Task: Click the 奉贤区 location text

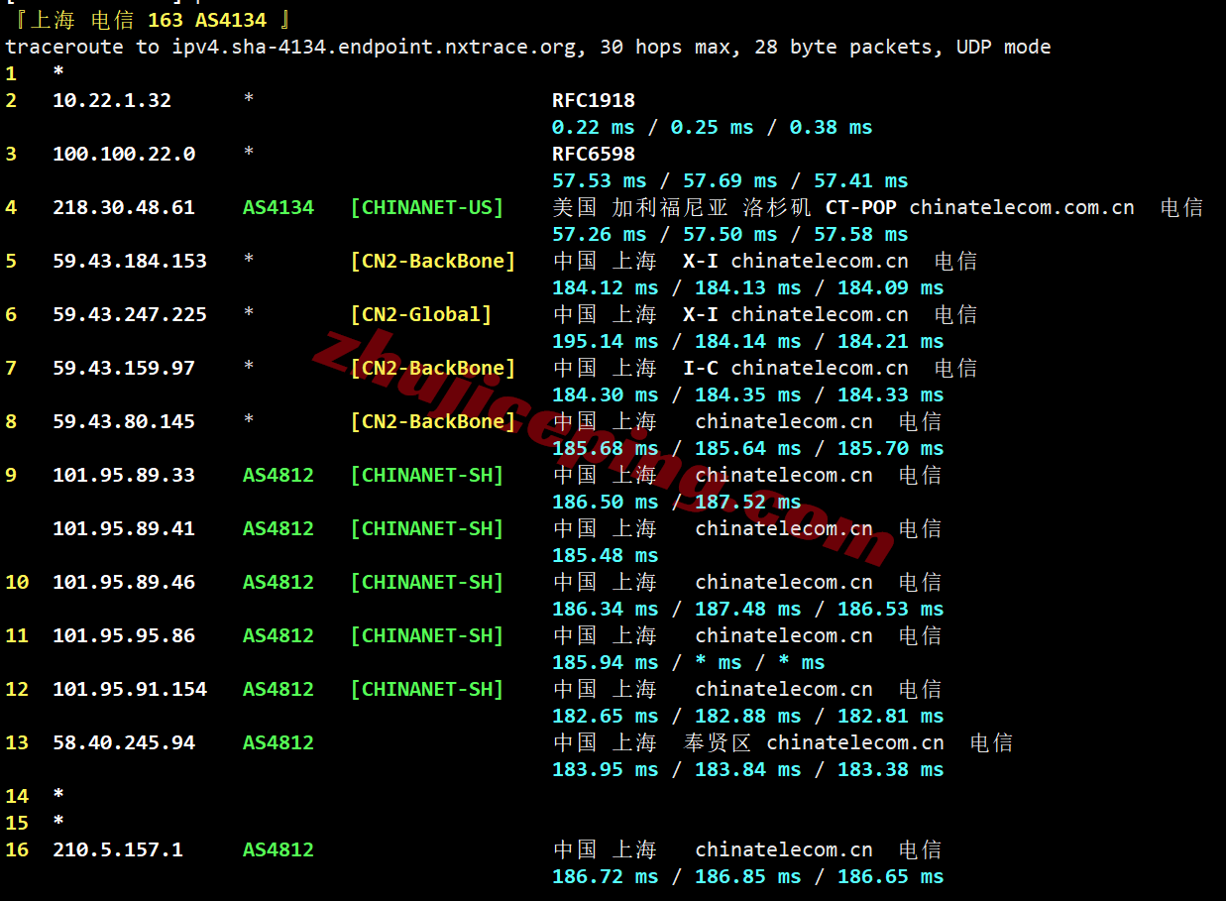Action: (719, 742)
